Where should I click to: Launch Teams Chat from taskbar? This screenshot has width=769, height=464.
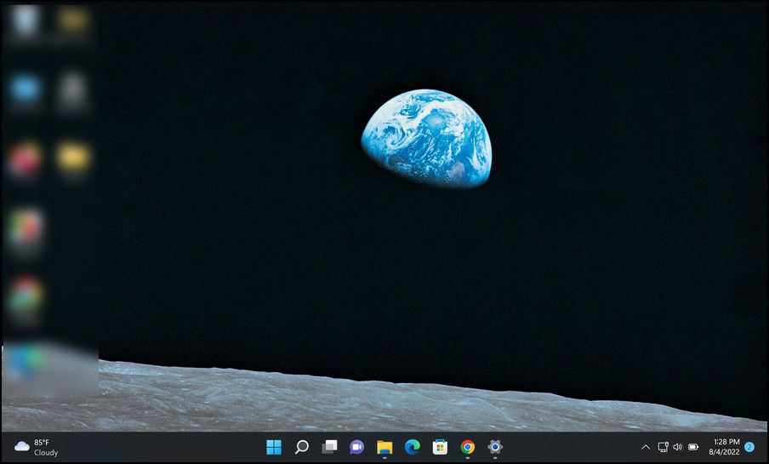tap(356, 447)
